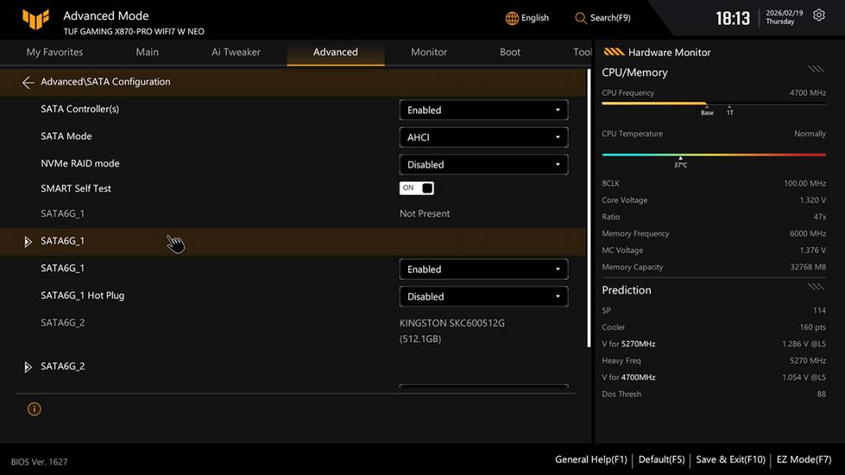Switch to the Monitor tab

tap(429, 52)
